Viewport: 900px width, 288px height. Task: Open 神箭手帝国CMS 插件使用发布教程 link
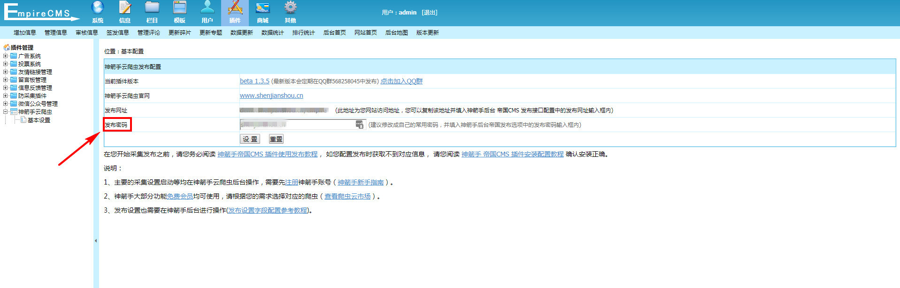[x=268, y=154]
